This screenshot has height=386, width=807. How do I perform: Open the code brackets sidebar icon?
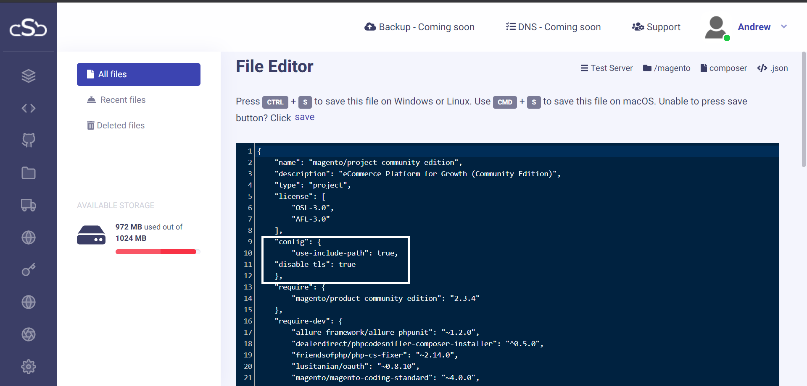click(x=29, y=108)
